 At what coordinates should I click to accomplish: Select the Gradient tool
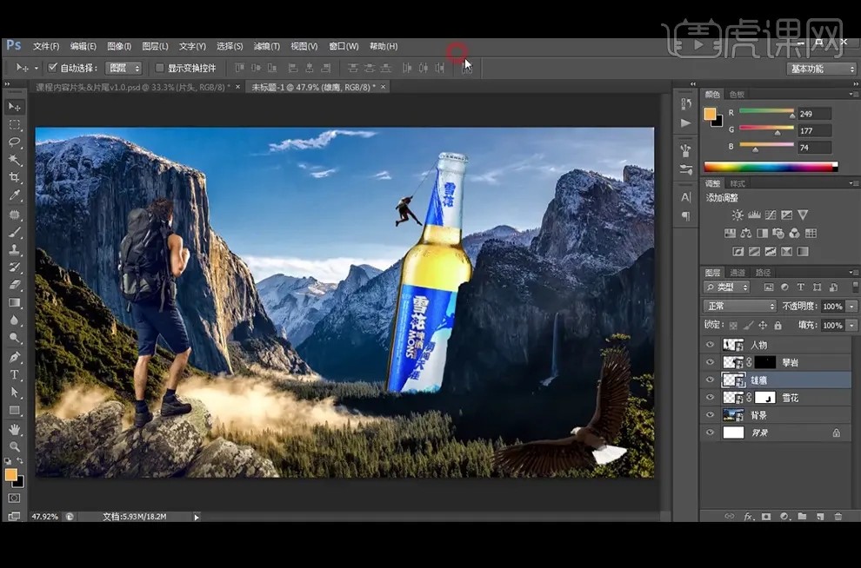click(x=14, y=302)
